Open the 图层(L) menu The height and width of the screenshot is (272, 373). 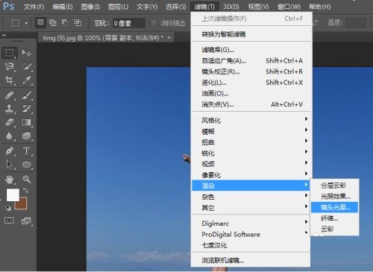(118, 7)
